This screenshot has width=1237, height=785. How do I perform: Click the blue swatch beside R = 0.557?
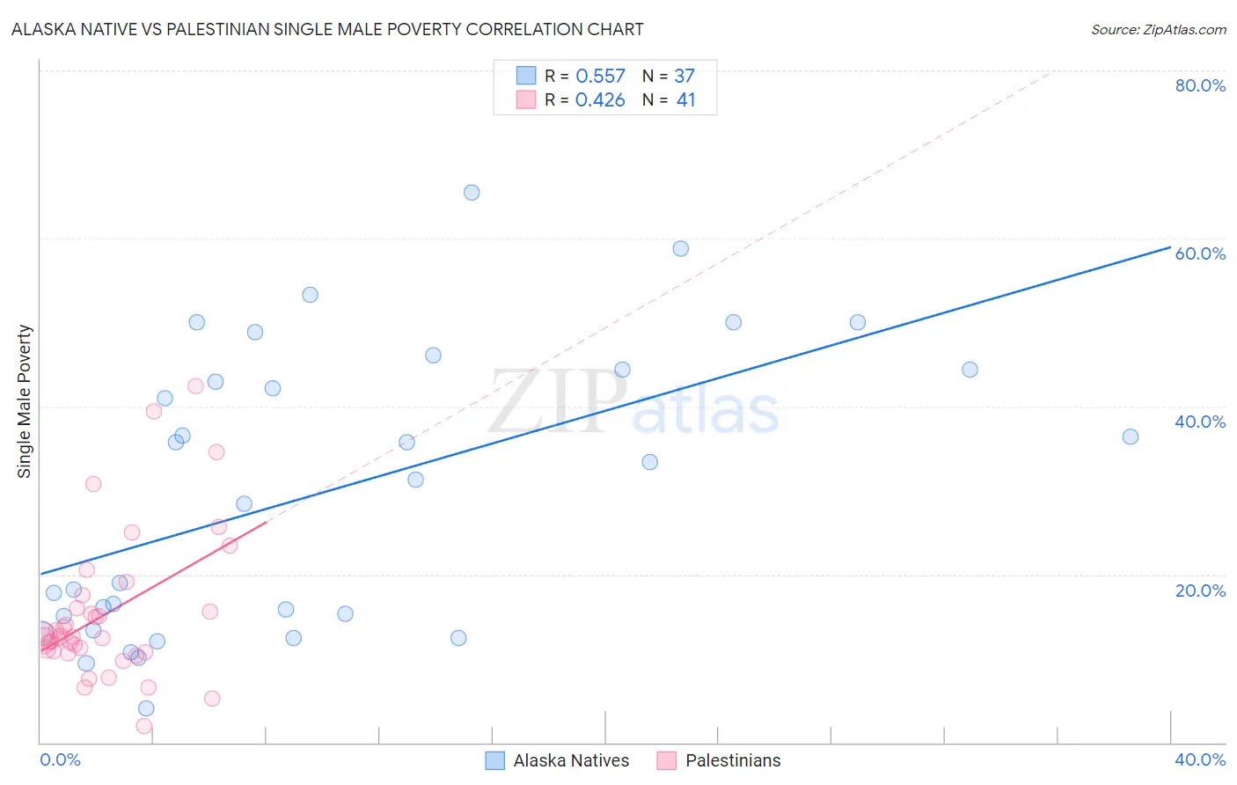pos(526,76)
